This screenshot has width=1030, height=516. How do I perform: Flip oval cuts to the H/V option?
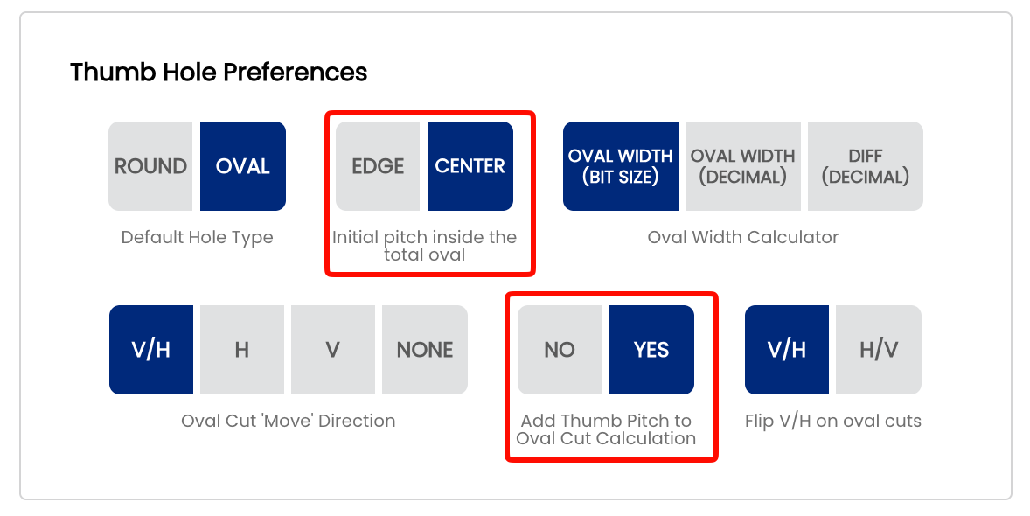click(879, 350)
